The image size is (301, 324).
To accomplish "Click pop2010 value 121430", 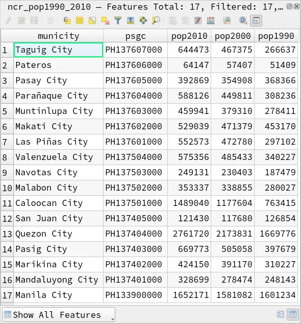I will point(189,218).
